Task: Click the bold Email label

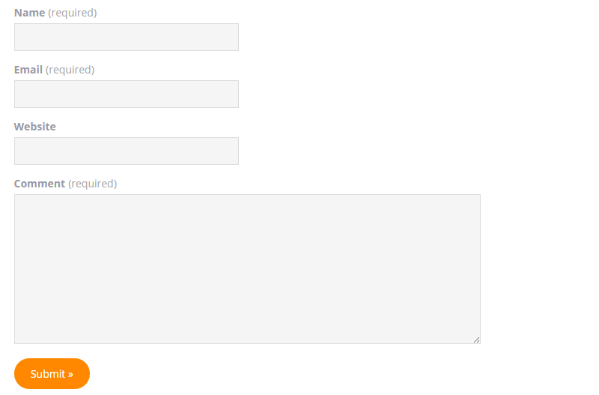Action: click(x=28, y=70)
